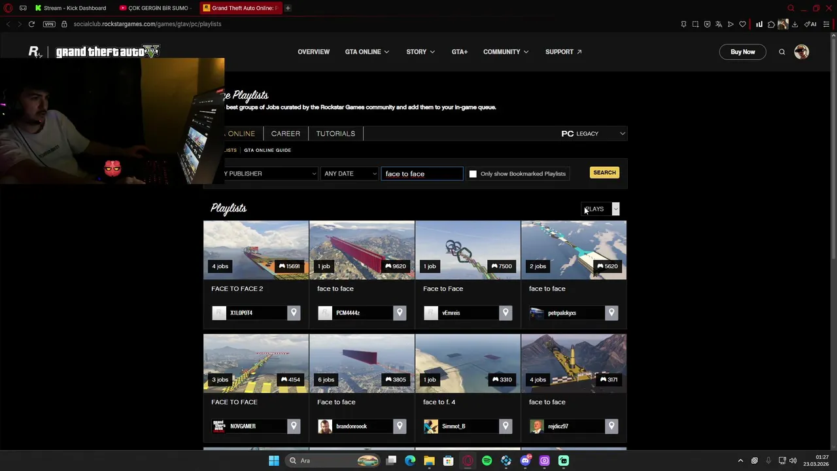Click the browser pin icon in address bar
This screenshot has width=837, height=471.
tap(683, 24)
